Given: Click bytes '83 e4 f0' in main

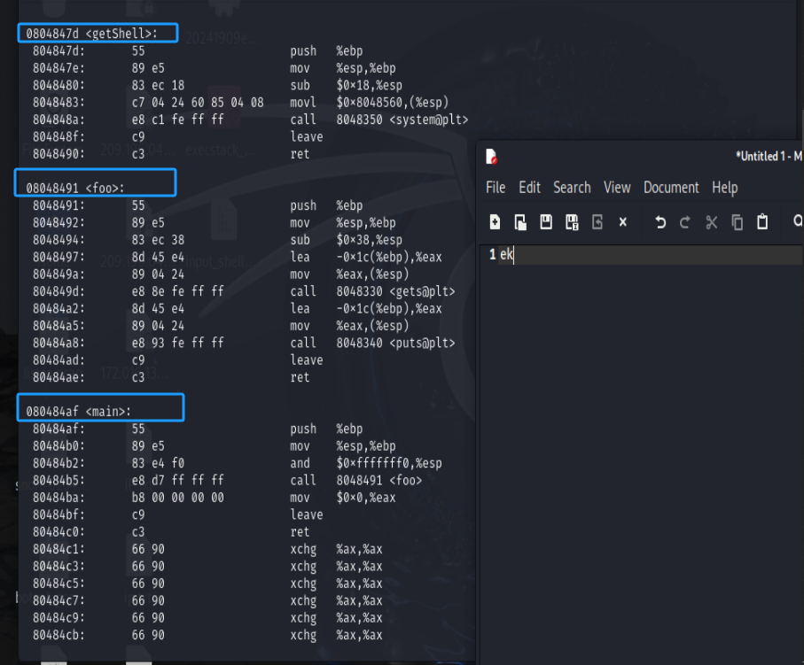Looking at the screenshot, I should pos(158,464).
